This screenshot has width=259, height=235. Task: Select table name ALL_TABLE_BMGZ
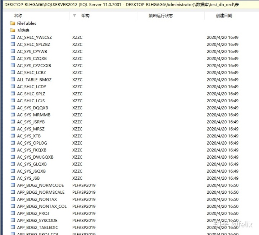coord(35,80)
